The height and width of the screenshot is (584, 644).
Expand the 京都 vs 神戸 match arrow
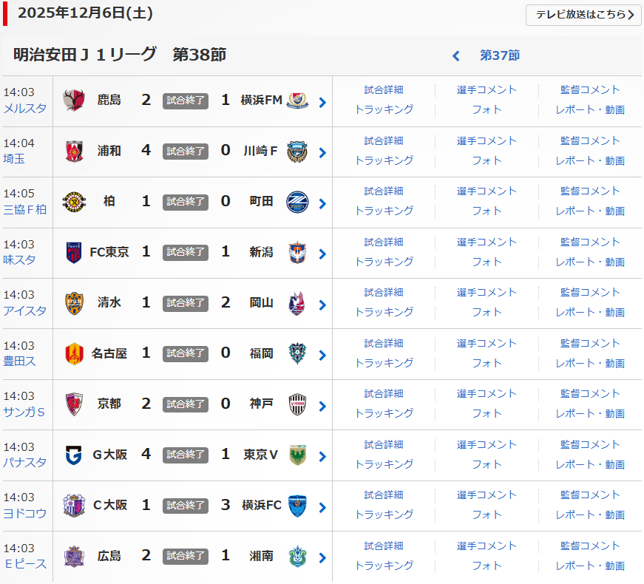click(x=322, y=406)
